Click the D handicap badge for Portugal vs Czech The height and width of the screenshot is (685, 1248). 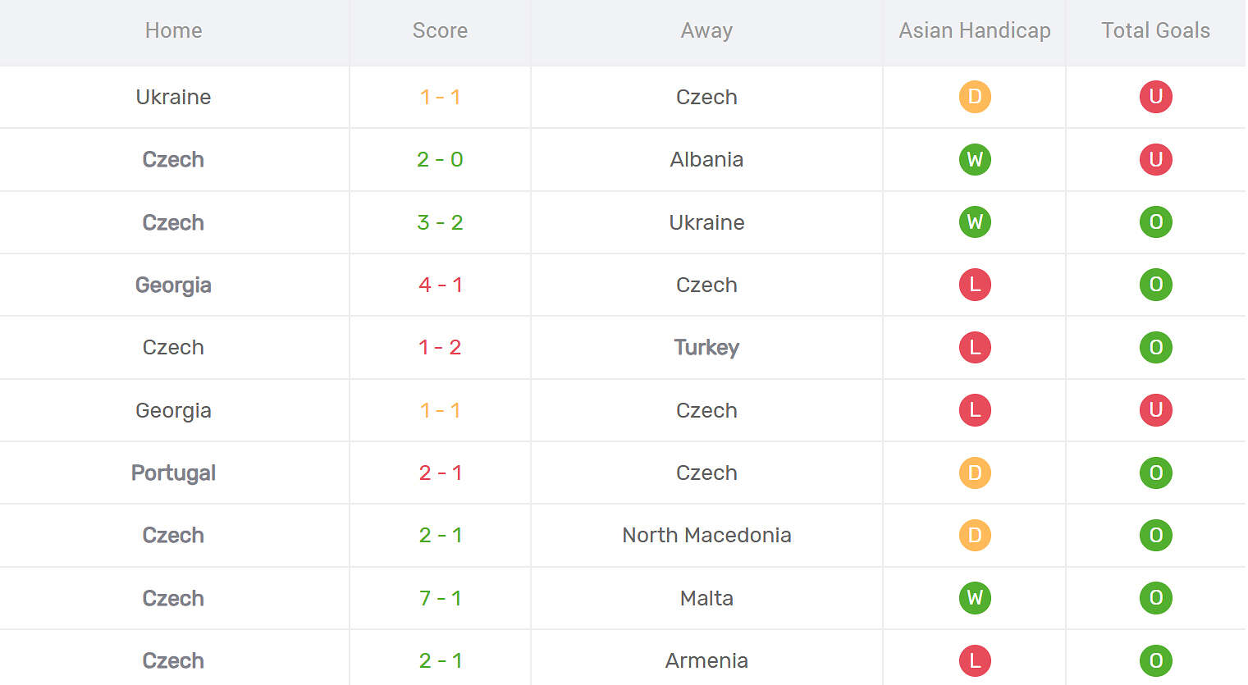coord(975,473)
